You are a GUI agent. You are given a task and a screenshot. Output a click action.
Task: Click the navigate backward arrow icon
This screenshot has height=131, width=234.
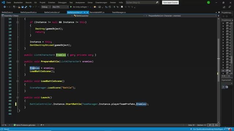click(x=4, y=7)
